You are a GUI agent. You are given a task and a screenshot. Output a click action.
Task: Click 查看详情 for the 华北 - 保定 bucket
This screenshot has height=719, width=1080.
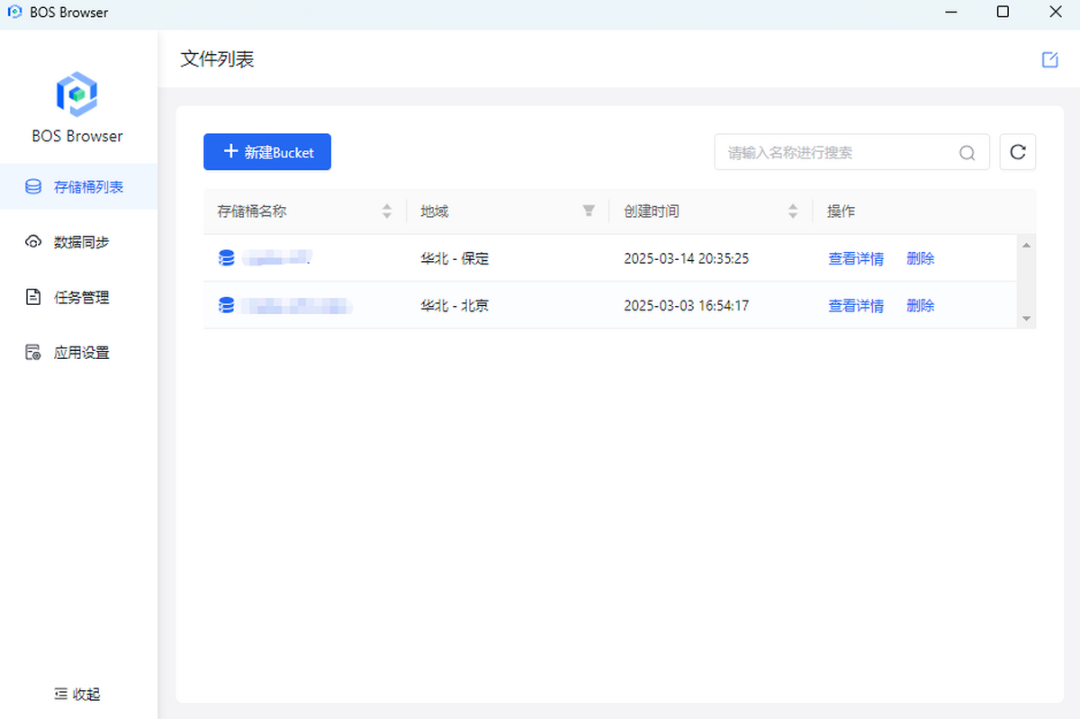(855, 258)
